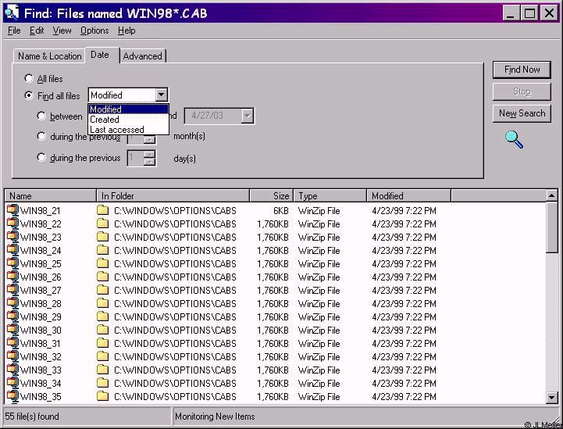This screenshot has width=563, height=429.
Task: Click folder icon in WIN98_34 row
Action: [103, 383]
